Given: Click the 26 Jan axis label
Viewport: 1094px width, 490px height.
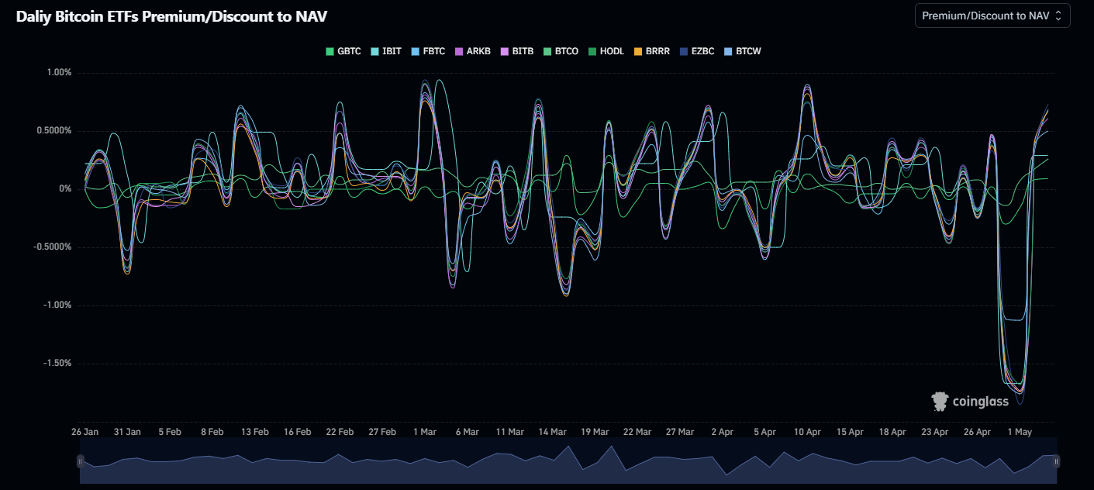Looking at the screenshot, I should (x=85, y=432).
